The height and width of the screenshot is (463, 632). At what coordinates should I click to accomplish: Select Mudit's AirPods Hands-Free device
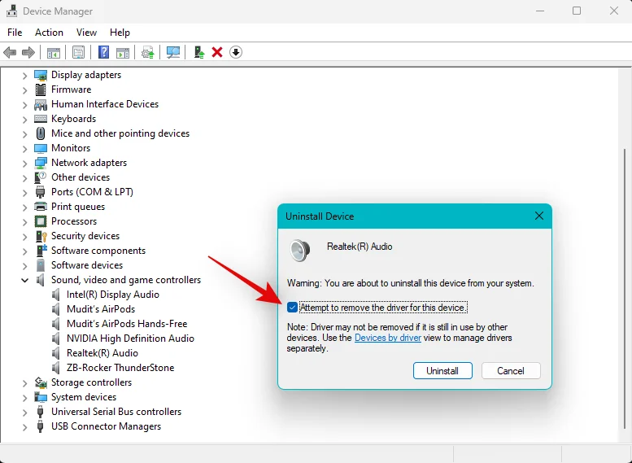point(127,324)
